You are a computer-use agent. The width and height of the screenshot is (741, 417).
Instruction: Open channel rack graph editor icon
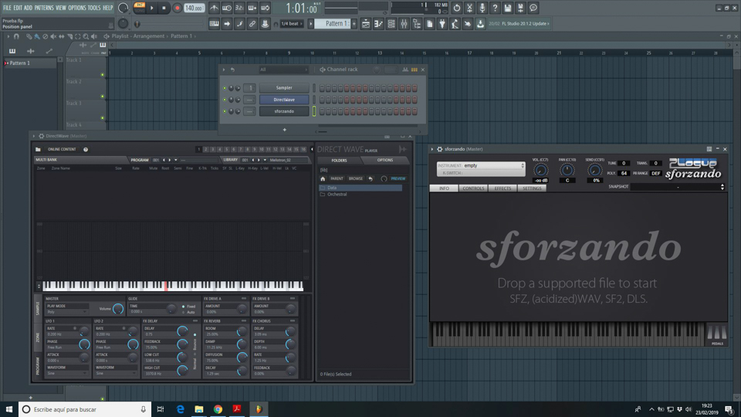[x=405, y=69]
